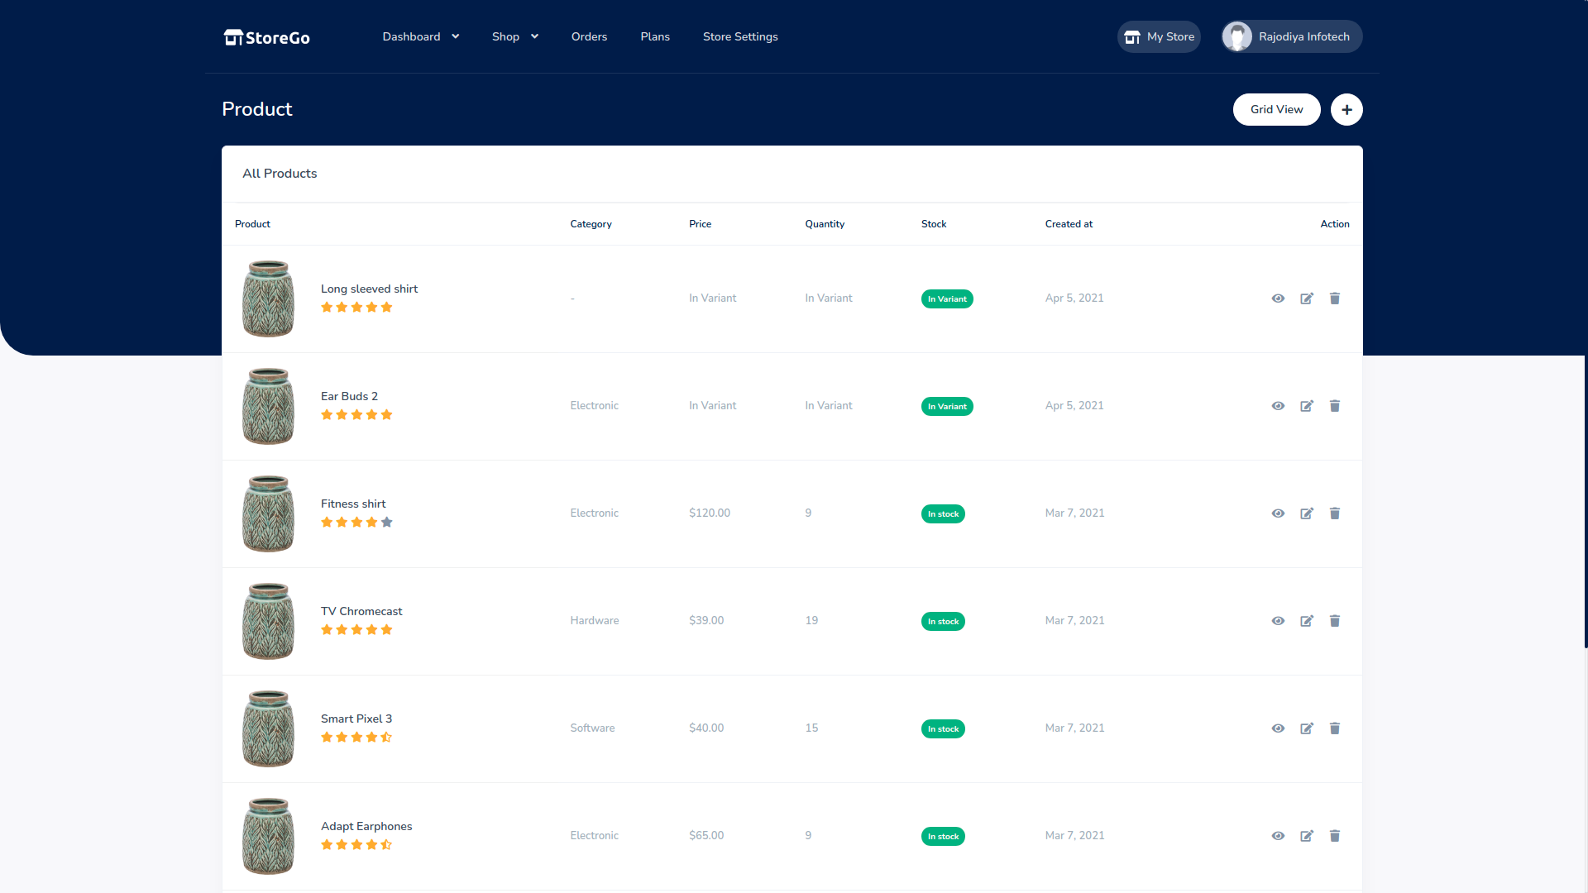Delete the Smart Pixel 3 product

(1335, 728)
